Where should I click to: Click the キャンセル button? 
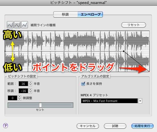[x=87, y=126]
